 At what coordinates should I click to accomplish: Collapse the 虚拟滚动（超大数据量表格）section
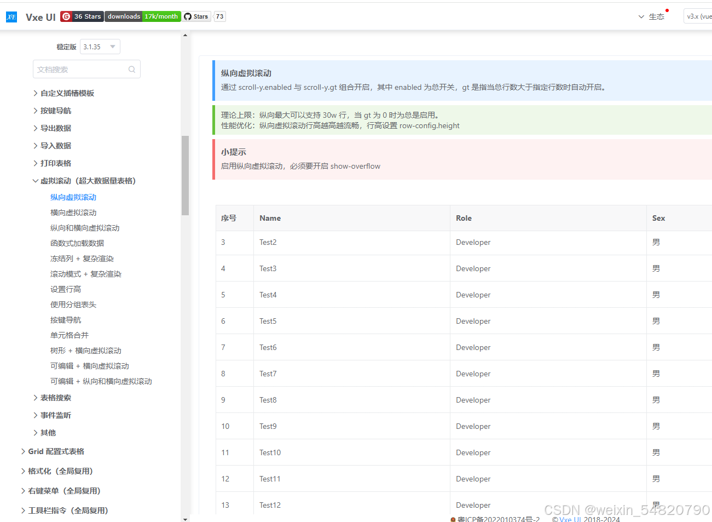tap(86, 180)
